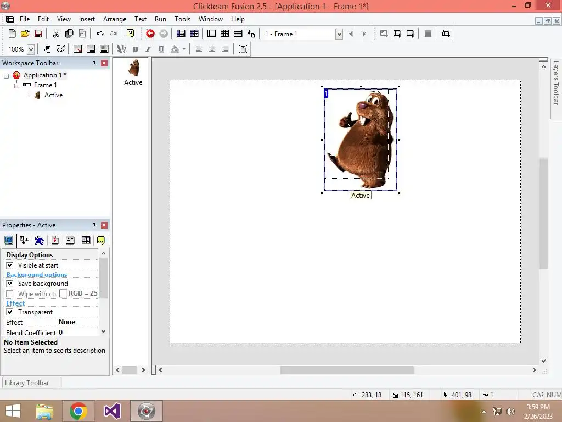The width and height of the screenshot is (562, 422).
Task: Open the File menu
Action: pos(25,19)
